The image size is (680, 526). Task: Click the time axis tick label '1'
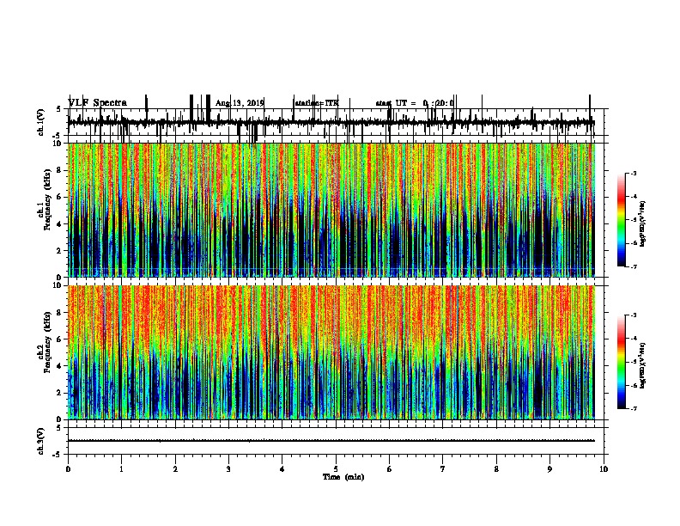coord(121,469)
